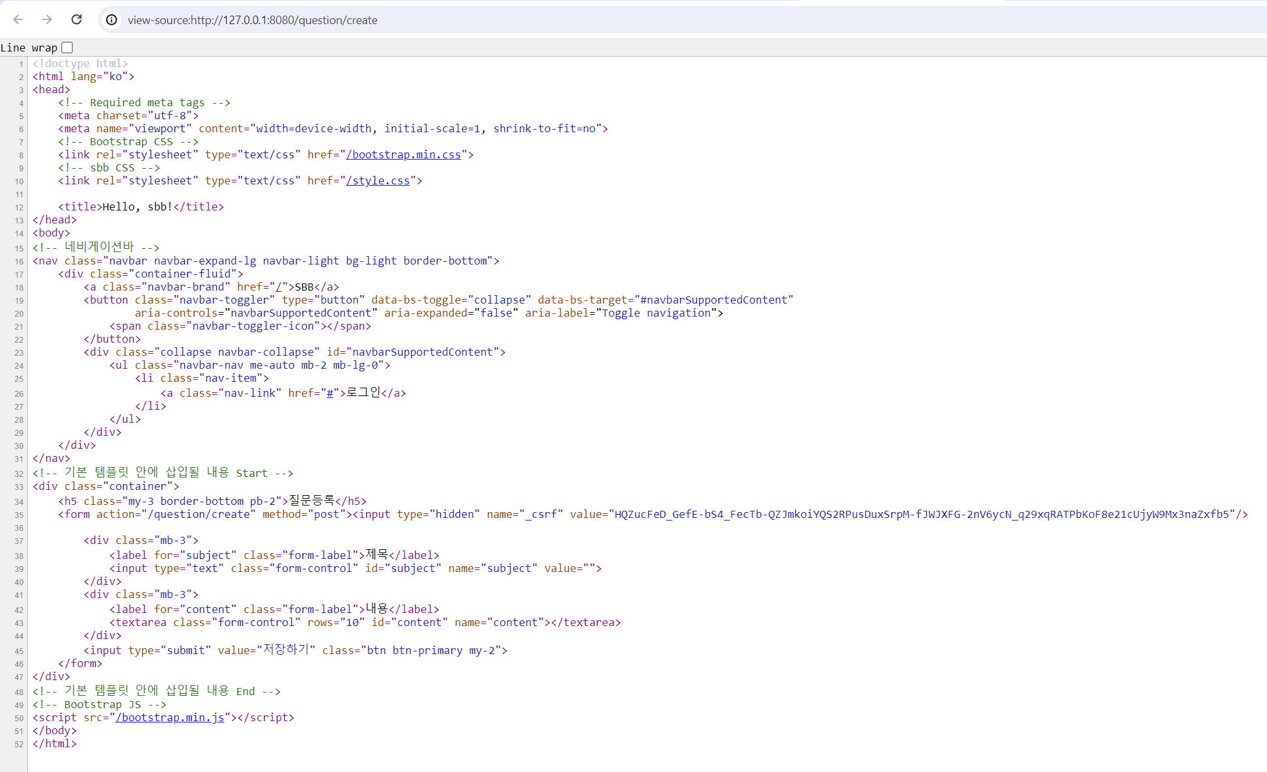Click the long csrf token value

pyautogui.click(x=922, y=514)
